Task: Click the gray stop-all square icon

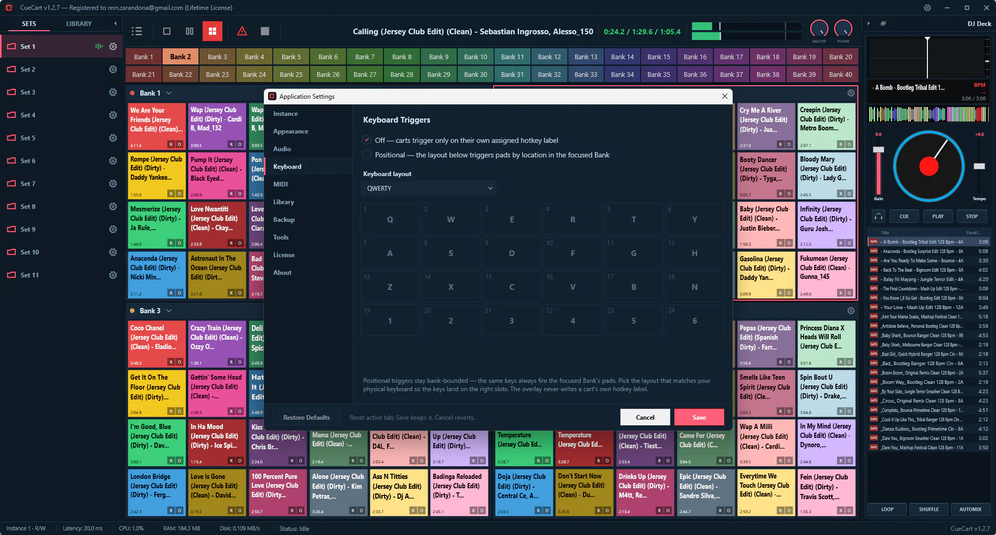Action: click(265, 31)
